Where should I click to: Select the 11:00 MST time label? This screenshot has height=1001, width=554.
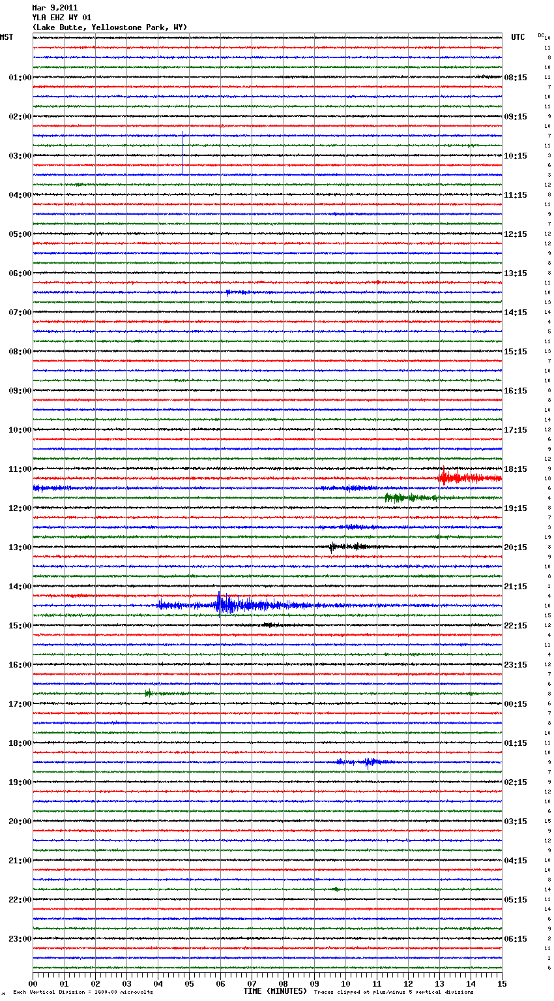point(20,469)
